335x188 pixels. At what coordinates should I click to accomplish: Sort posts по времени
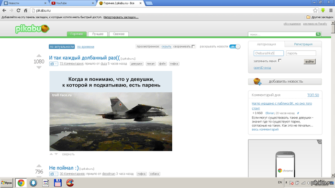pyautogui.click(x=86, y=46)
